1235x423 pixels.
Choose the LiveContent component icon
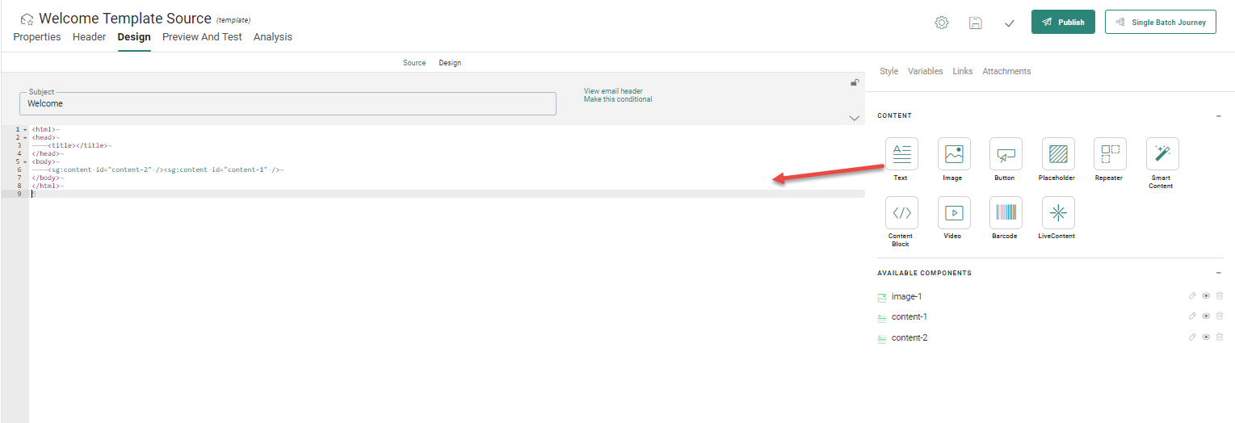[x=1057, y=212]
